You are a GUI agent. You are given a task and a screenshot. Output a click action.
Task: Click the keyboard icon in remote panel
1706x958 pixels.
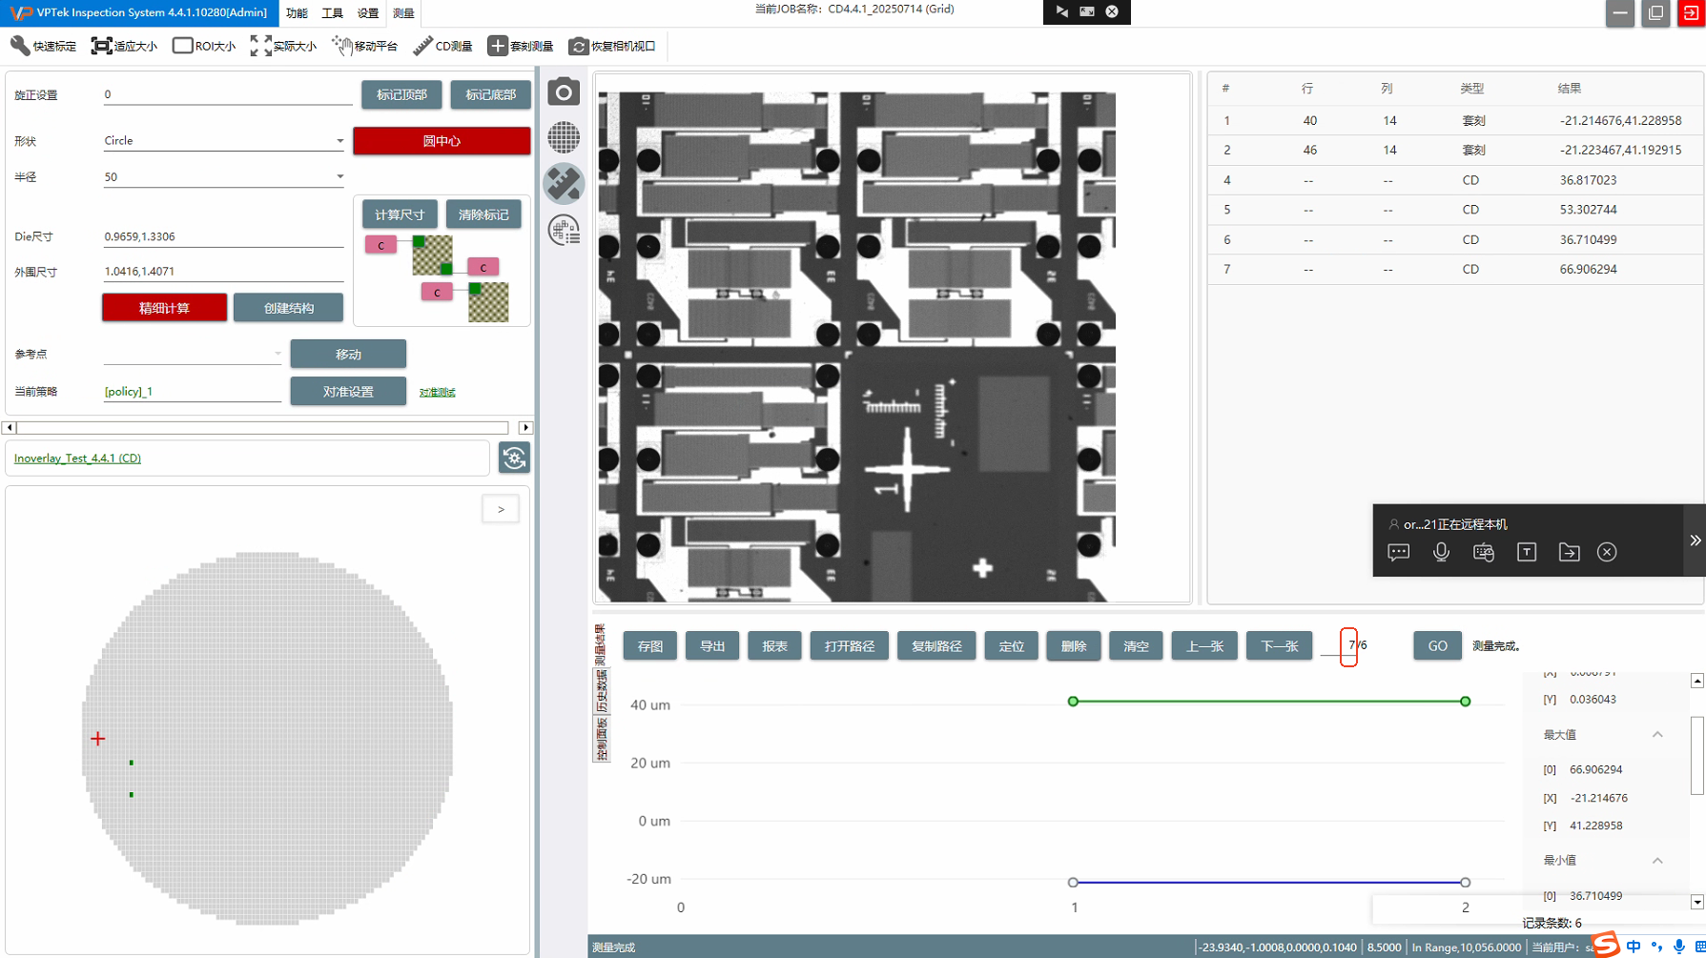click(x=1484, y=552)
